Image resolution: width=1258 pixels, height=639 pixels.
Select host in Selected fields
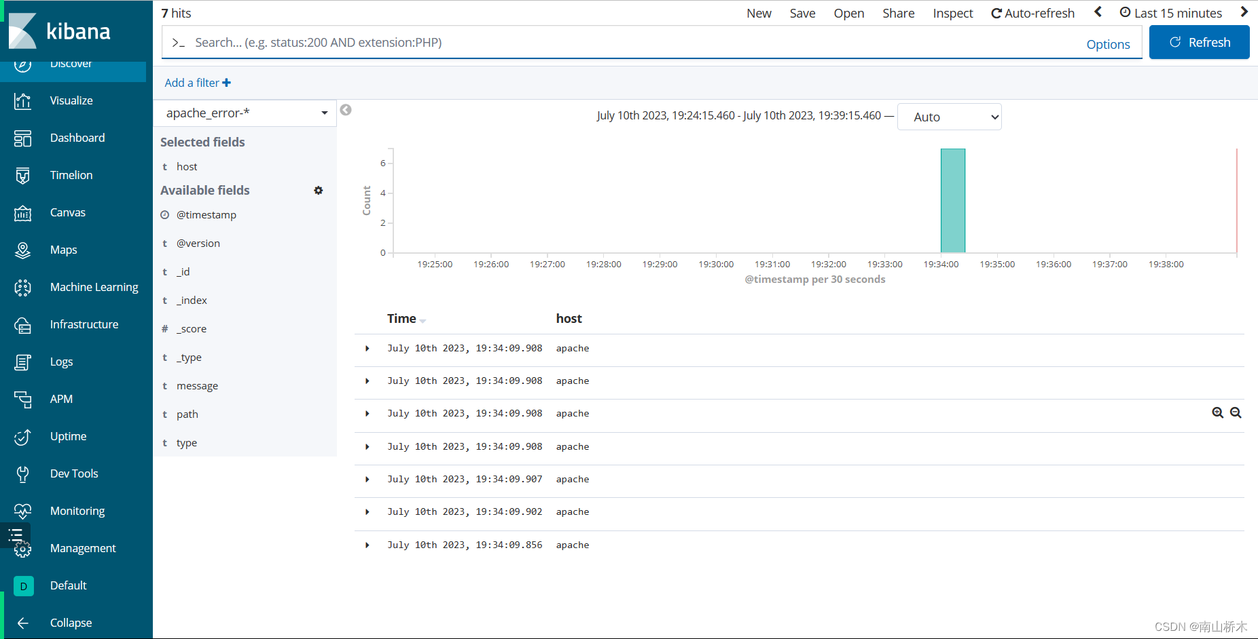(187, 167)
